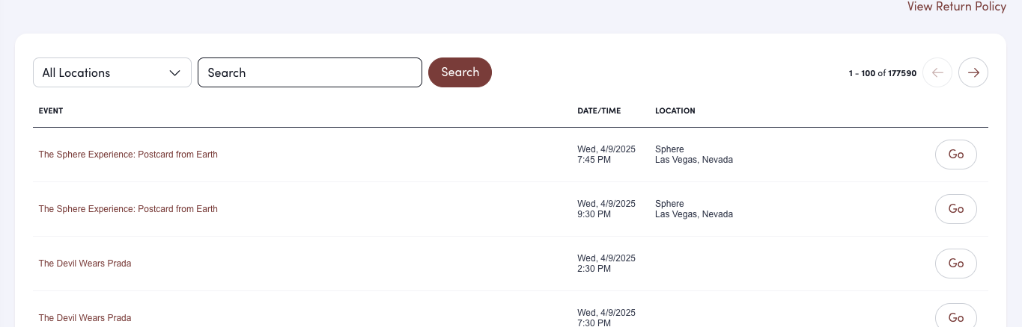This screenshot has width=1022, height=327.
Task: Click the DATE/TIME column header
Action: pyautogui.click(x=599, y=110)
